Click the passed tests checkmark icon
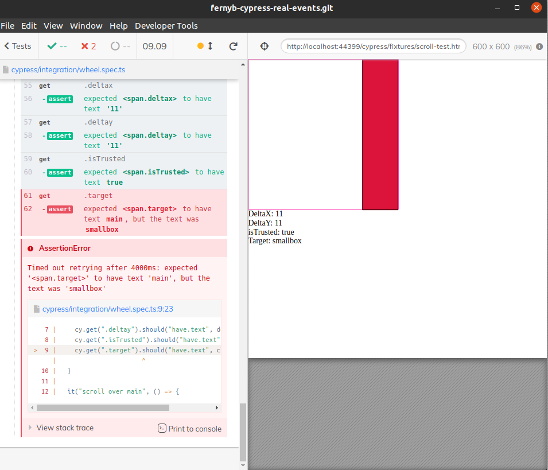 pyautogui.click(x=52, y=46)
